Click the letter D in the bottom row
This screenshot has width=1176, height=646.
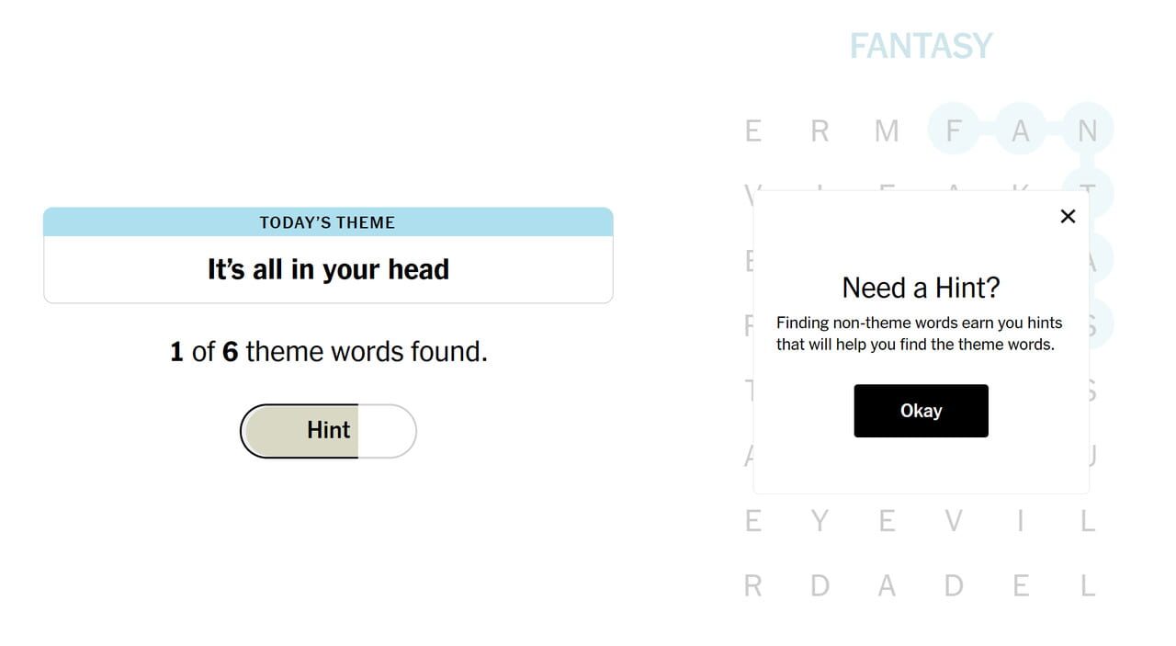click(819, 585)
